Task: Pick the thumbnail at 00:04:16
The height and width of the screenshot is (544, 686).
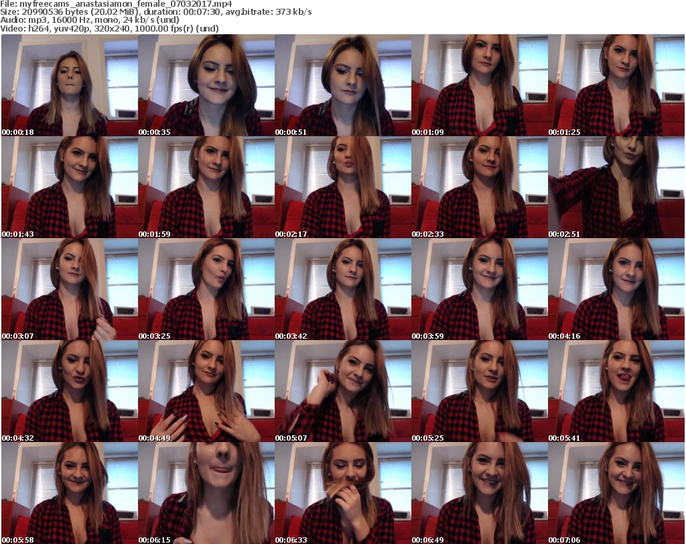Action: pyautogui.click(x=616, y=289)
